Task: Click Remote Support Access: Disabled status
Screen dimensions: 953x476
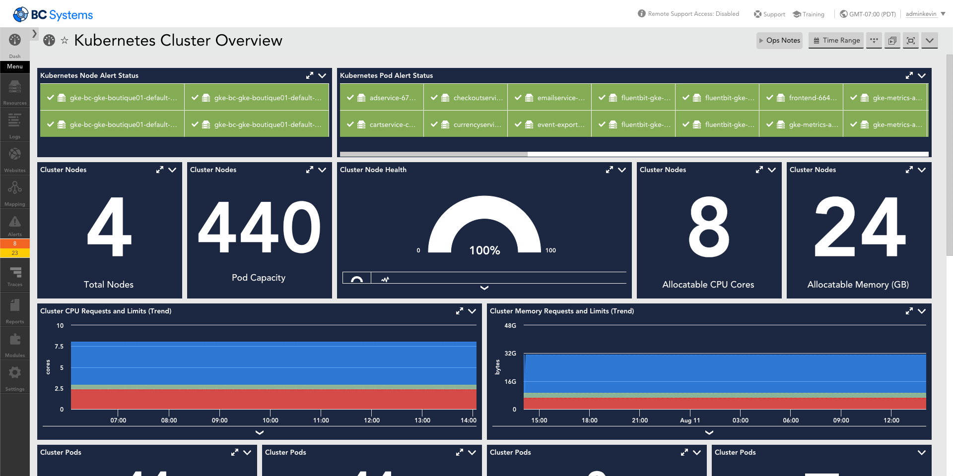Action: coord(688,14)
